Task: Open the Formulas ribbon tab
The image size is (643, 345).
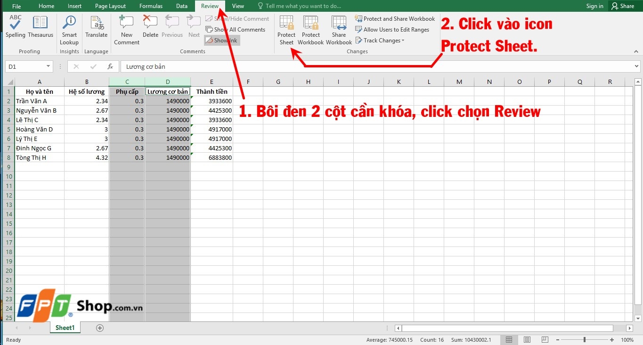Action: pos(151,6)
